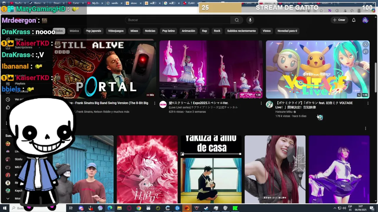The image size is (378, 212).
Task: Activate voice search microphone icon
Action: pyautogui.click(x=250, y=20)
